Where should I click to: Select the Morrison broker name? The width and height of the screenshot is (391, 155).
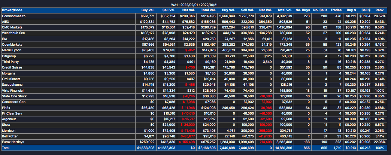(x=8, y=131)
